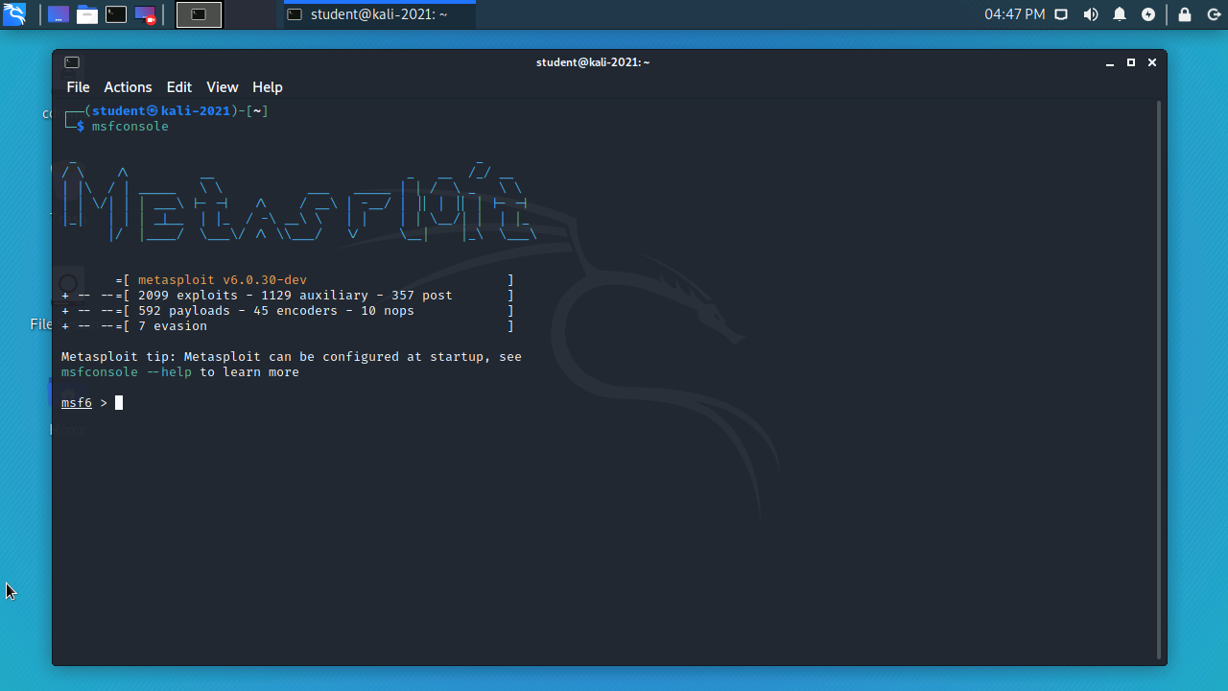This screenshot has width=1228, height=691.
Task: Close the terminal window
Action: point(1152,62)
